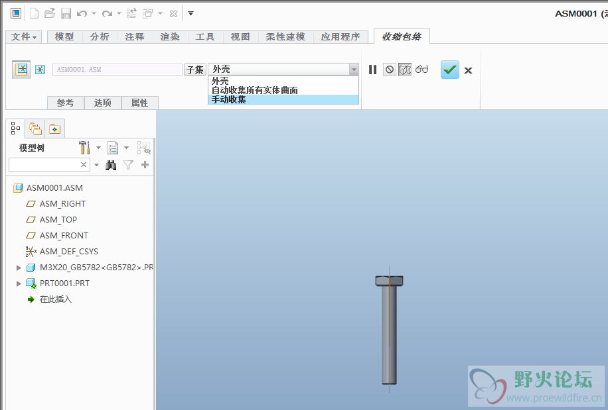The width and height of the screenshot is (608, 410).
Task: Open the 文件 menu
Action: [x=24, y=36]
